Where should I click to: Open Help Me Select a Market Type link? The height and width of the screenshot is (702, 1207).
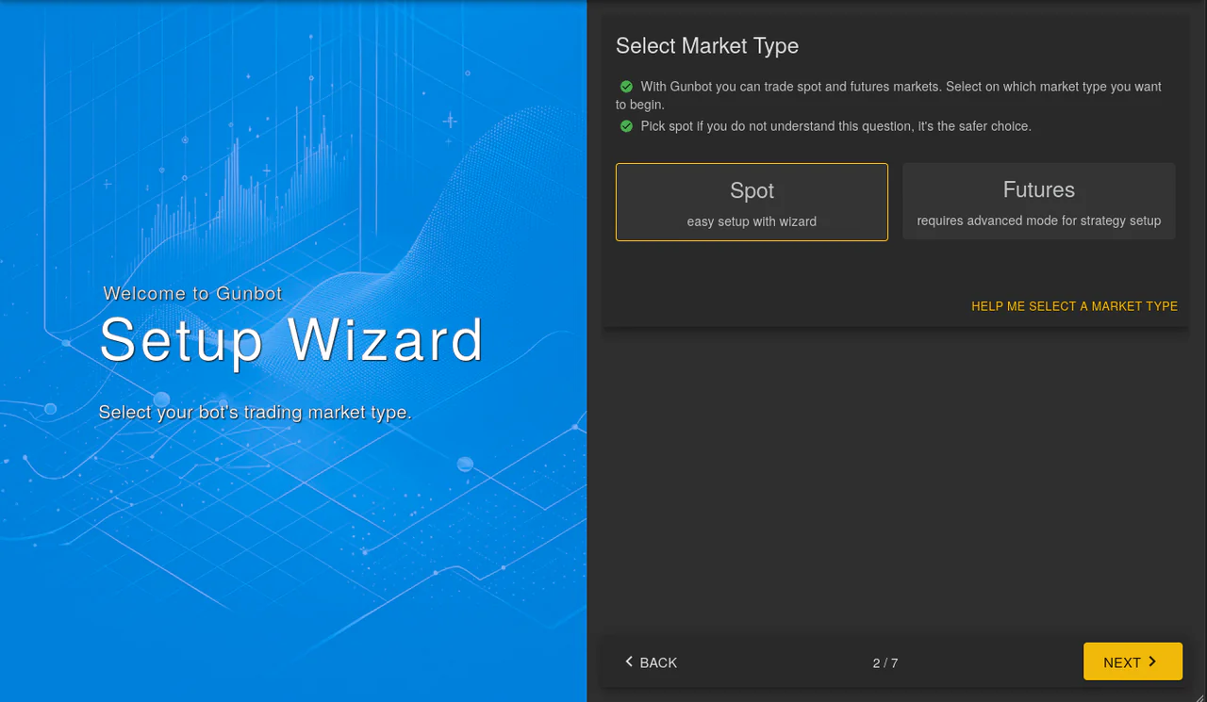point(1074,306)
